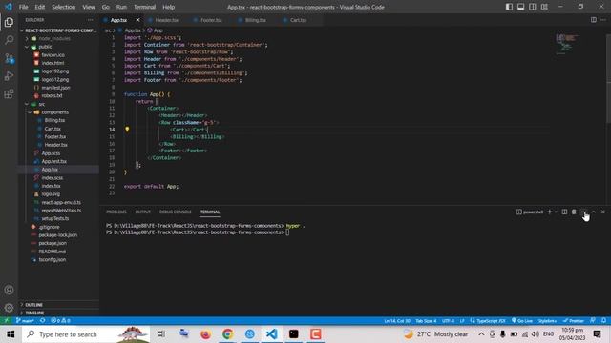
Task: Collapse the public folder
Action: pos(58,47)
